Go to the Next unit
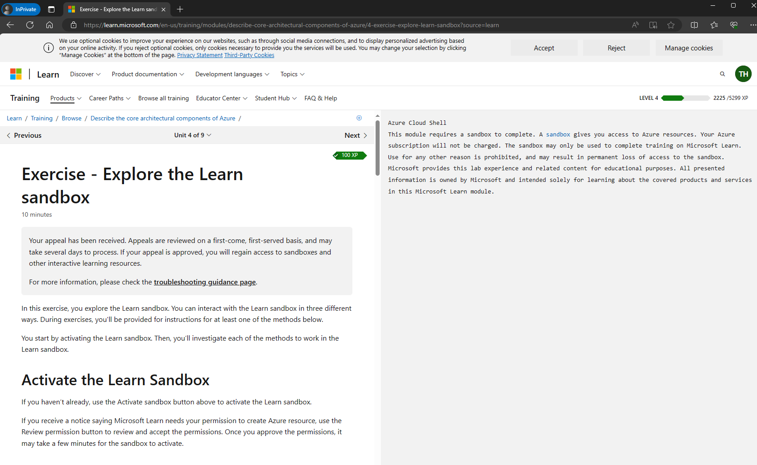 coord(356,136)
